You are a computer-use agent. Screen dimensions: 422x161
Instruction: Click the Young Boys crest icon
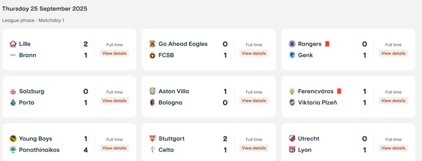tap(13, 138)
